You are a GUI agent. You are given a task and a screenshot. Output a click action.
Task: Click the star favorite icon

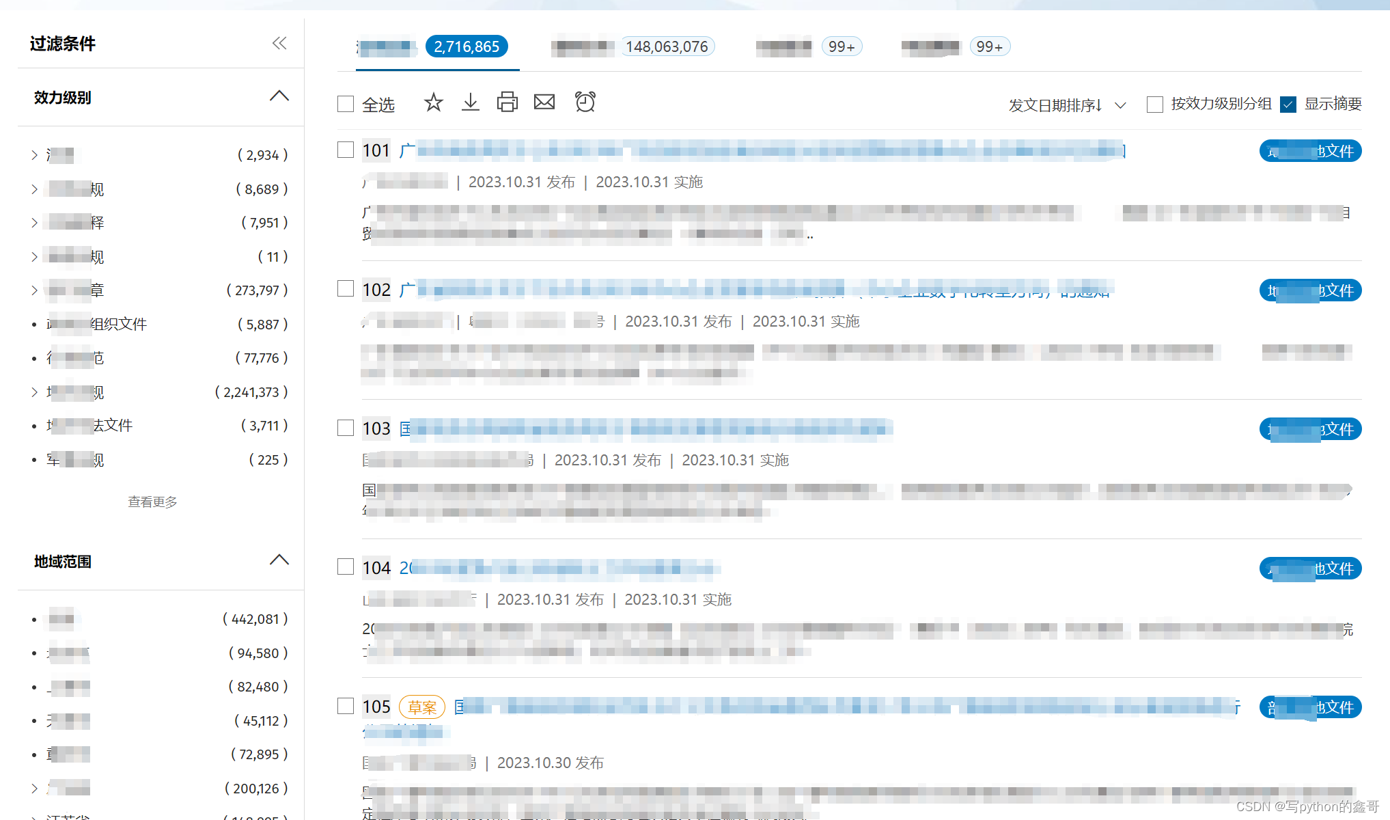tap(433, 102)
